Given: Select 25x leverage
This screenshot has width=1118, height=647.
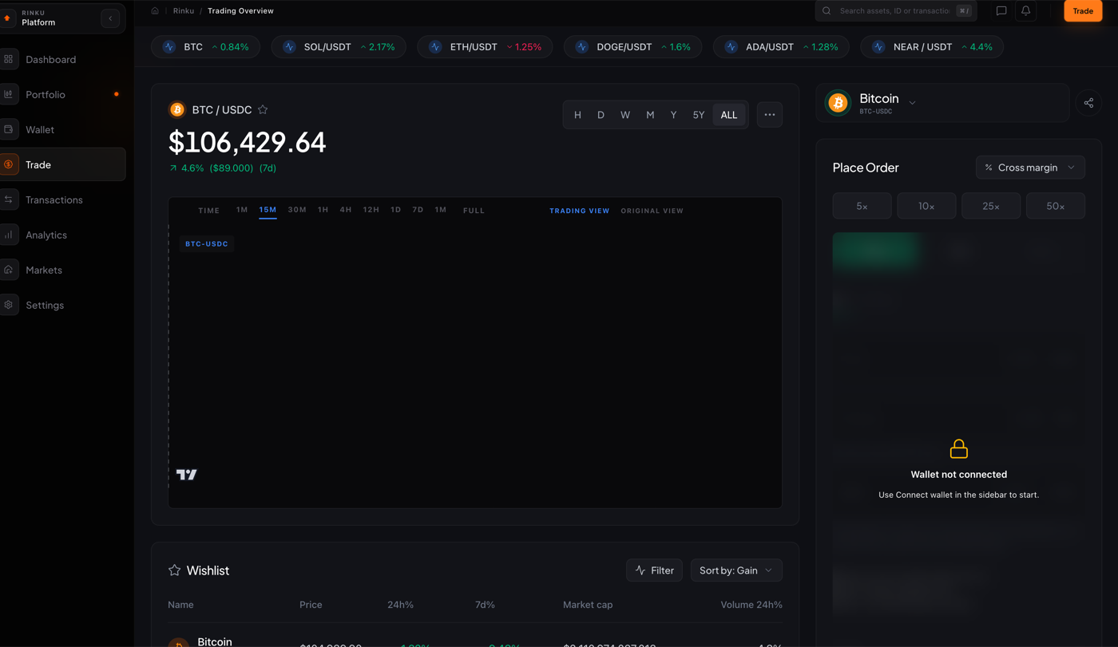Looking at the screenshot, I should pyautogui.click(x=991, y=206).
